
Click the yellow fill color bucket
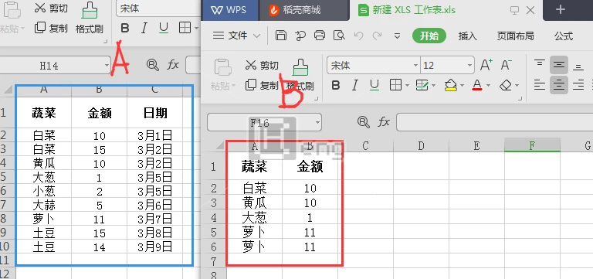pos(450,85)
